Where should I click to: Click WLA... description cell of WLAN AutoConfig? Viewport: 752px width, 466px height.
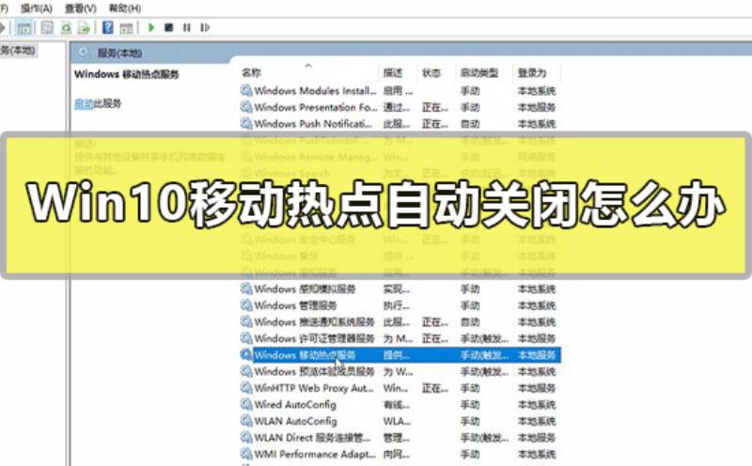(x=397, y=421)
